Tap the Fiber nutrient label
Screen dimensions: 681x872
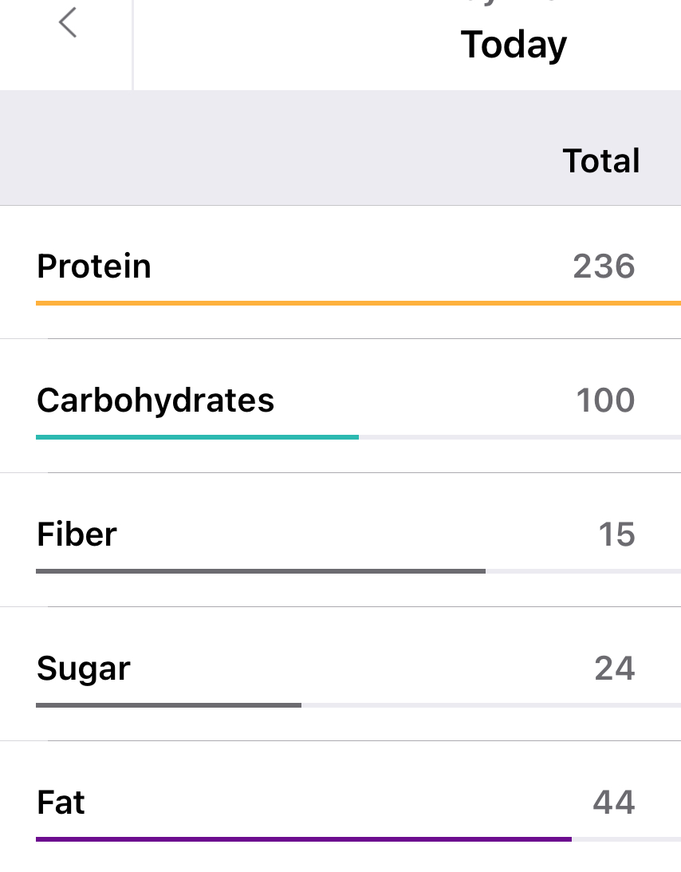77,534
